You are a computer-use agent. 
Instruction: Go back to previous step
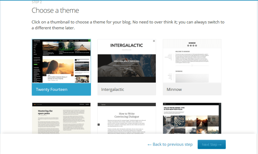[170, 144]
